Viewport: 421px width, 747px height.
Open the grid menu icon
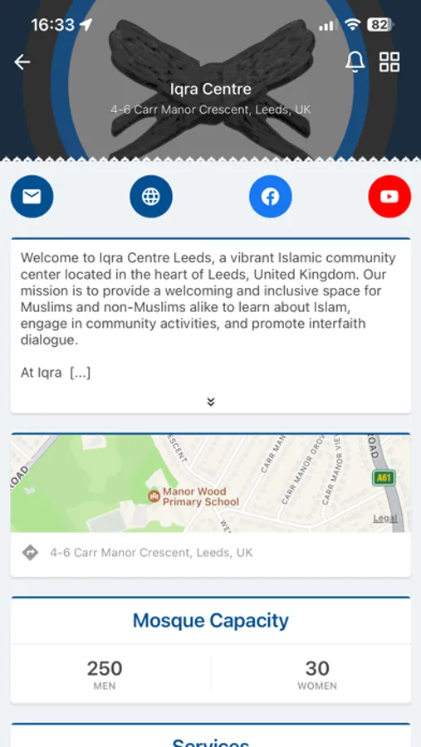[x=389, y=62]
